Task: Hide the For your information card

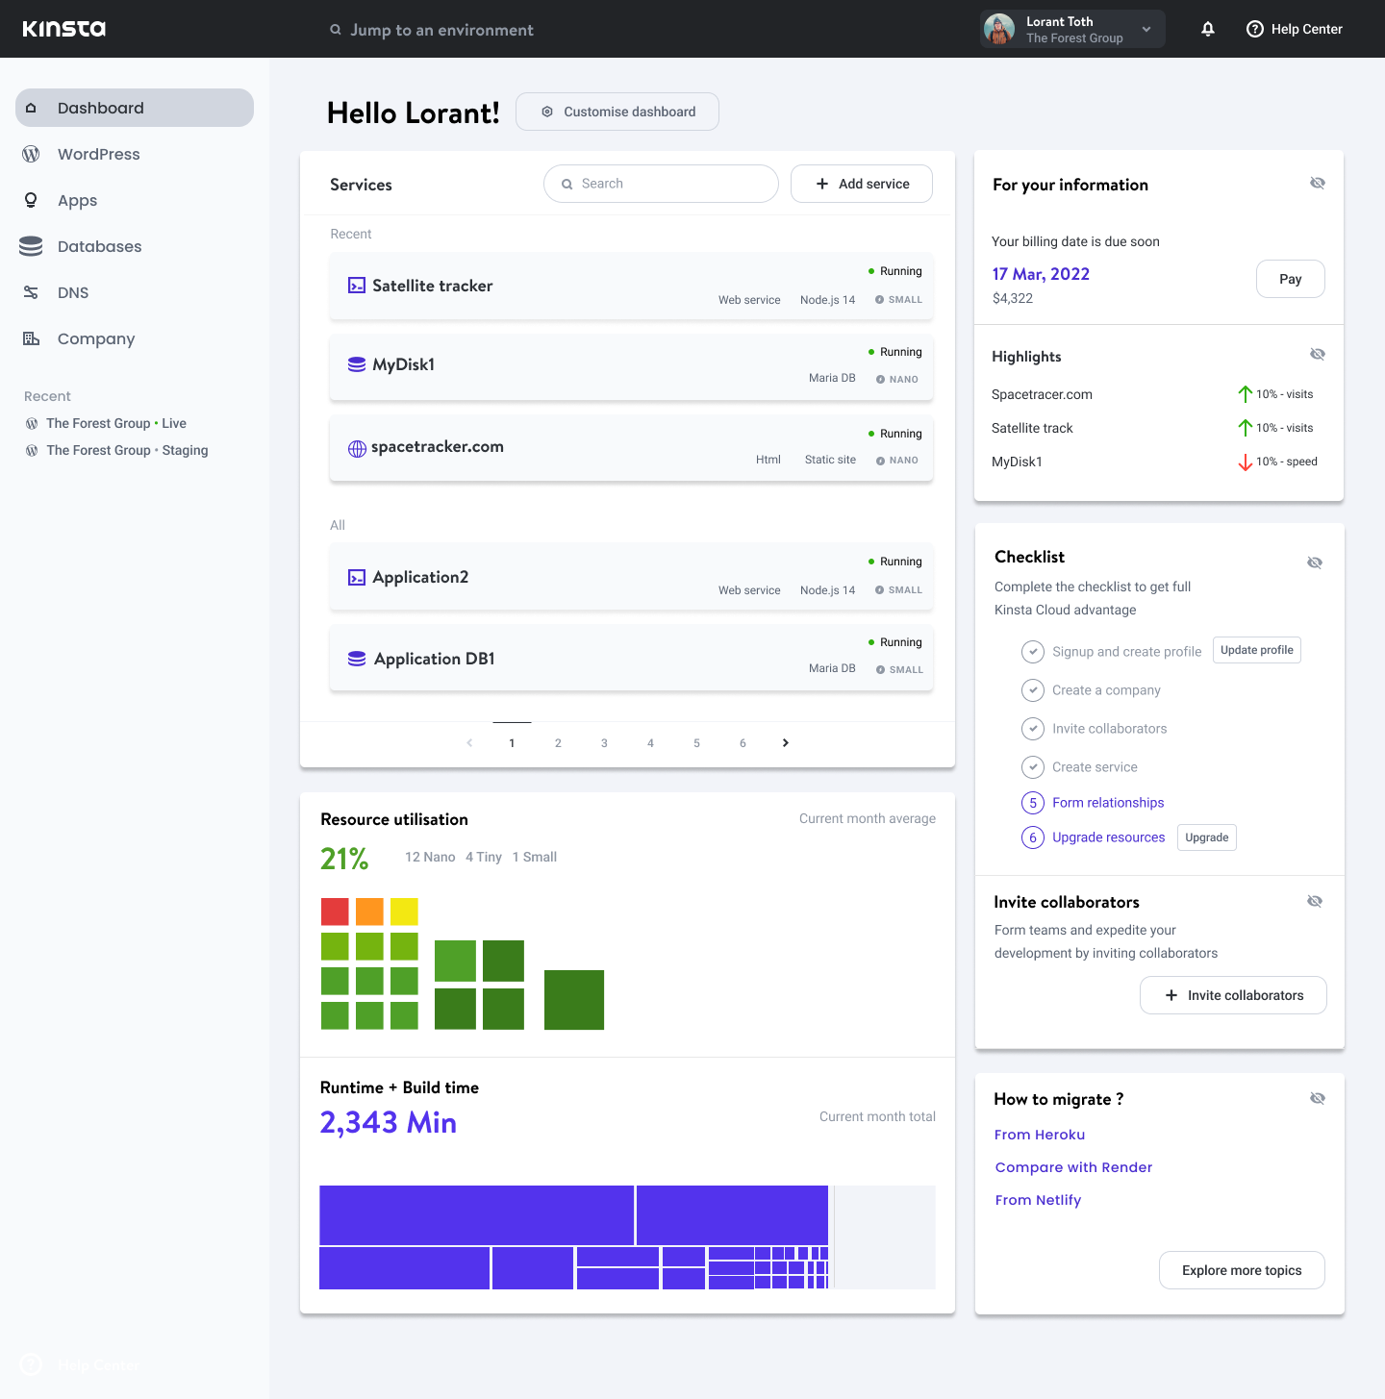Action: [1318, 183]
